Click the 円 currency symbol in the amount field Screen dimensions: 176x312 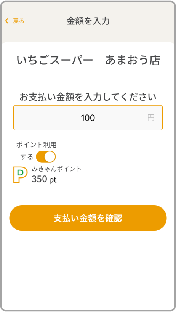click(x=151, y=118)
